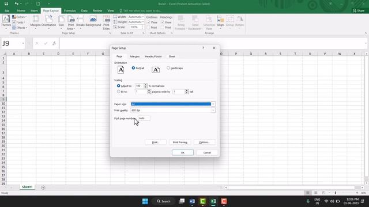The image size is (369, 207).
Task: Toggle Gridlines View checkbox
Action: click(x=149, y=22)
